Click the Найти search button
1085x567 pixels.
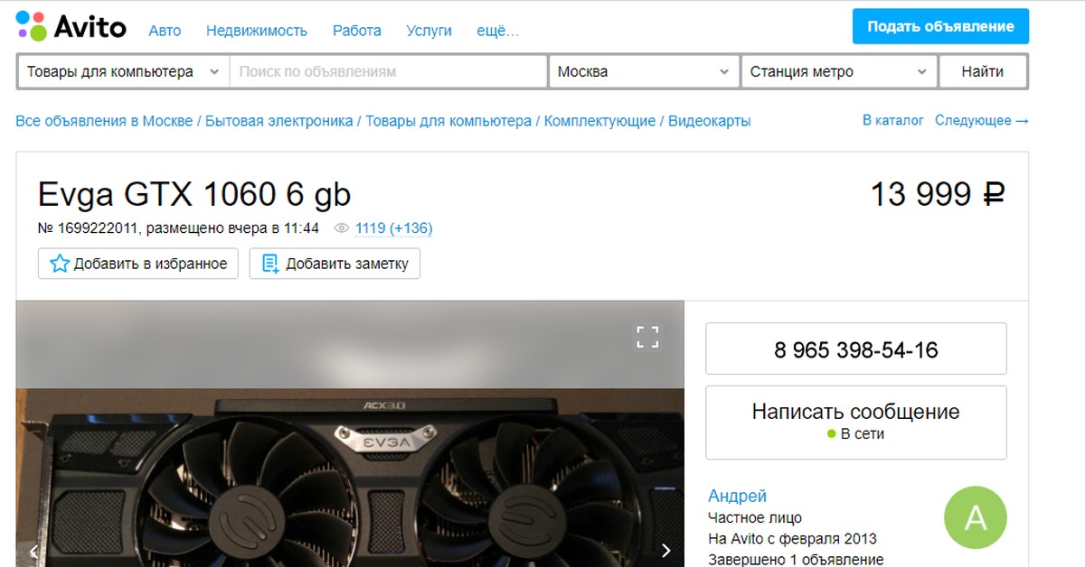coord(983,72)
